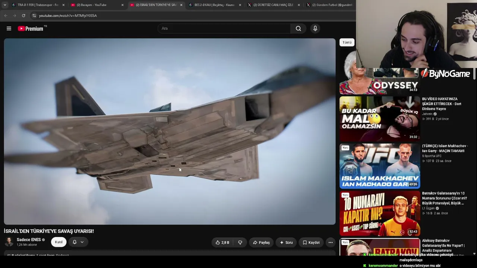The image size is (477, 268).
Task: Reload the current YouTube page
Action: 23,16
